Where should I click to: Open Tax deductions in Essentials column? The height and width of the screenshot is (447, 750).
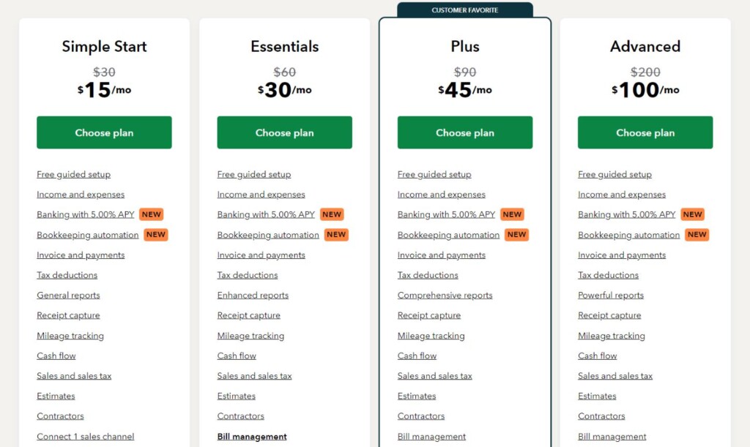[247, 275]
